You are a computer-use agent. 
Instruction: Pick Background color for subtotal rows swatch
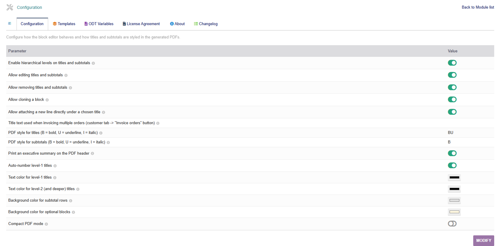tap(454, 200)
